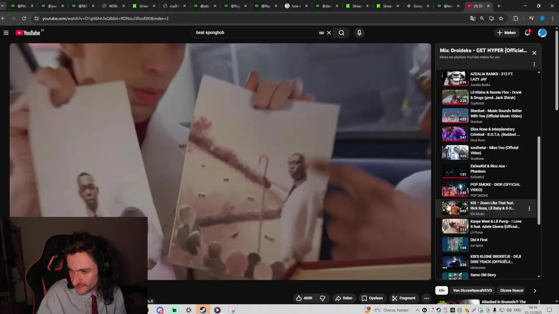Click the playlist scroll-down arrow

(538, 276)
